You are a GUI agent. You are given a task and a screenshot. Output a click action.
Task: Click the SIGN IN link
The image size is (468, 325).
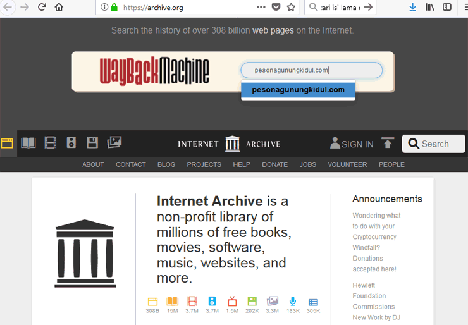(x=352, y=144)
